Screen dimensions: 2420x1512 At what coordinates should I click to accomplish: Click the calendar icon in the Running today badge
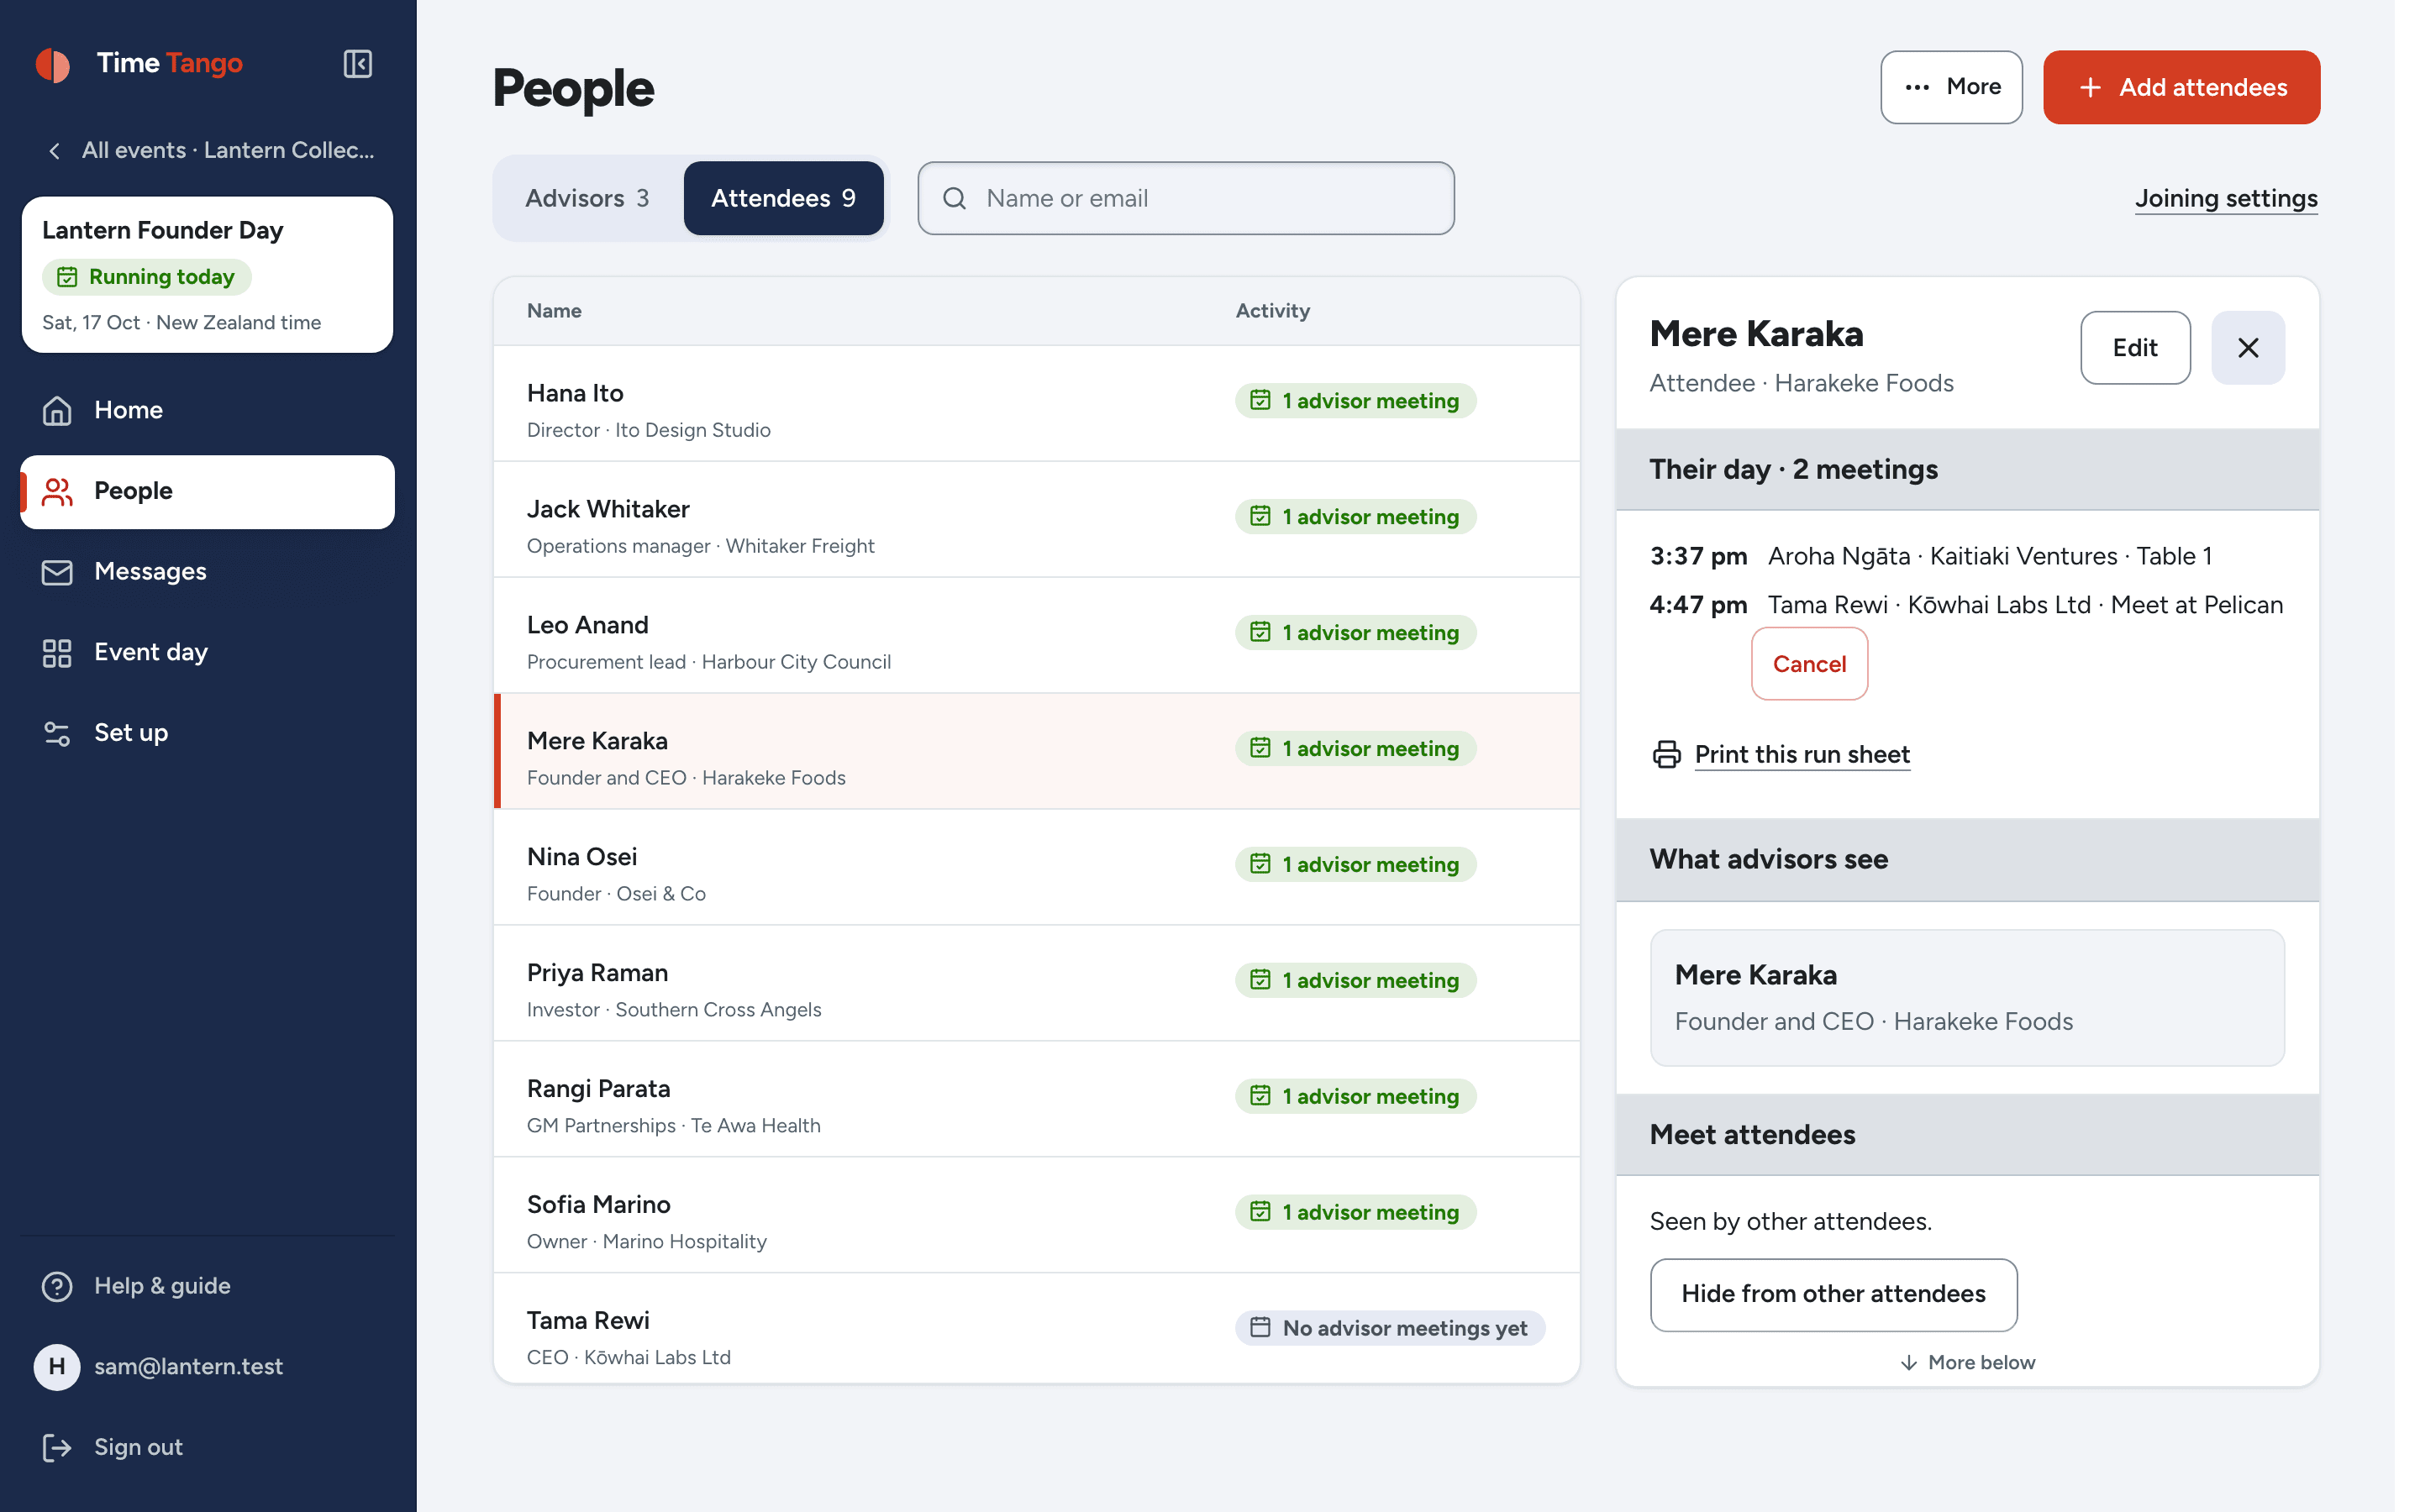coord(67,277)
